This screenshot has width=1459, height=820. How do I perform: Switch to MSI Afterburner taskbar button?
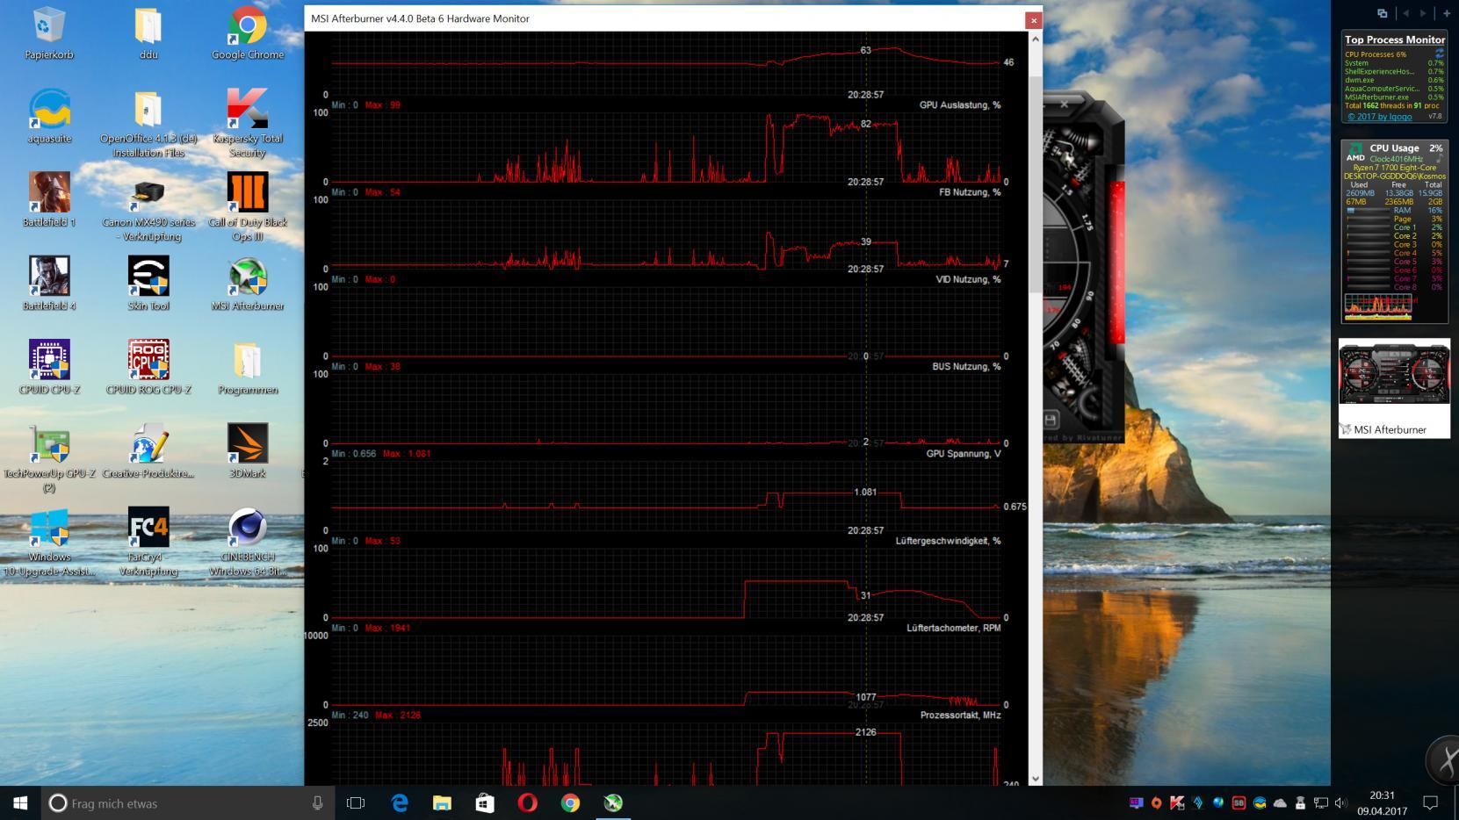click(x=613, y=802)
